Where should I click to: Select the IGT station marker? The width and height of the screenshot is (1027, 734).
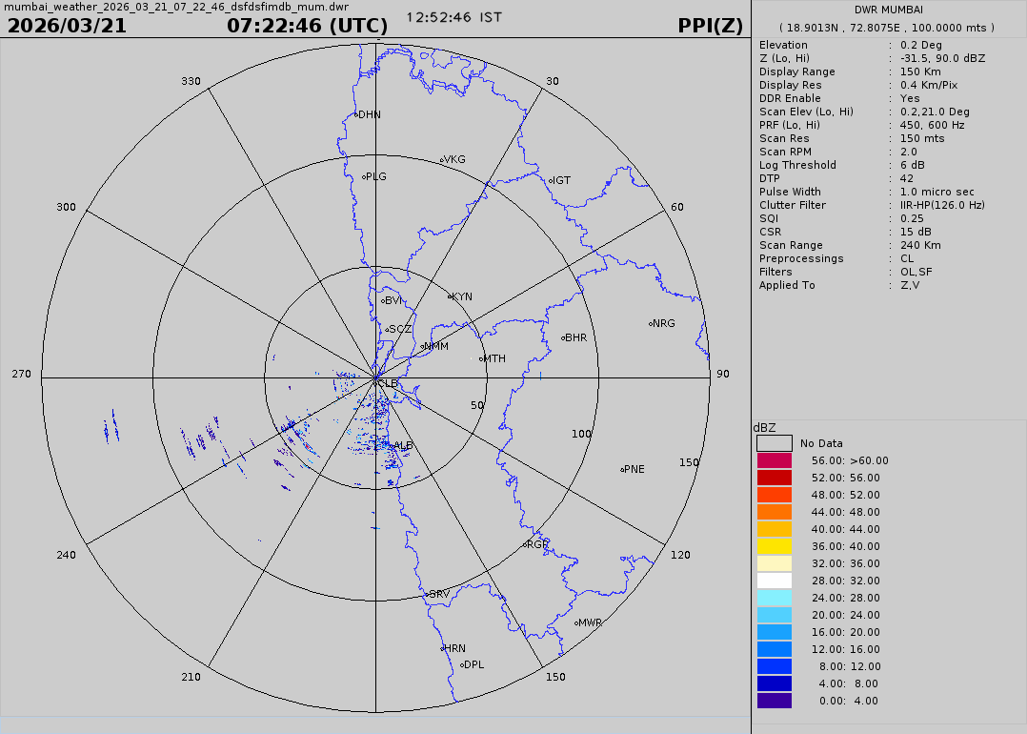point(551,180)
